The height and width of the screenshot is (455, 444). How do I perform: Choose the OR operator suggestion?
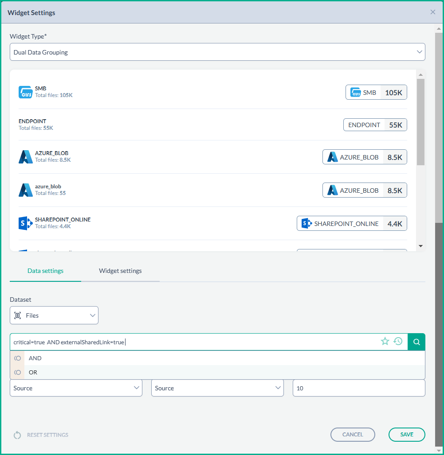33,372
